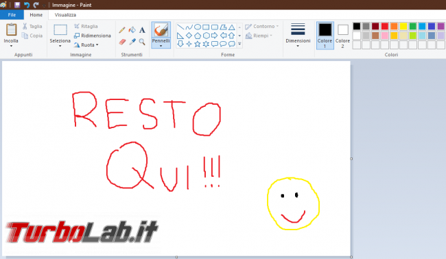
Task: Choose the Rounded rectangle shape
Action: pos(215,27)
